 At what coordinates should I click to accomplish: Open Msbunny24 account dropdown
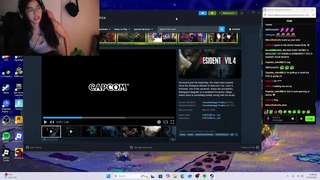pos(229,13)
